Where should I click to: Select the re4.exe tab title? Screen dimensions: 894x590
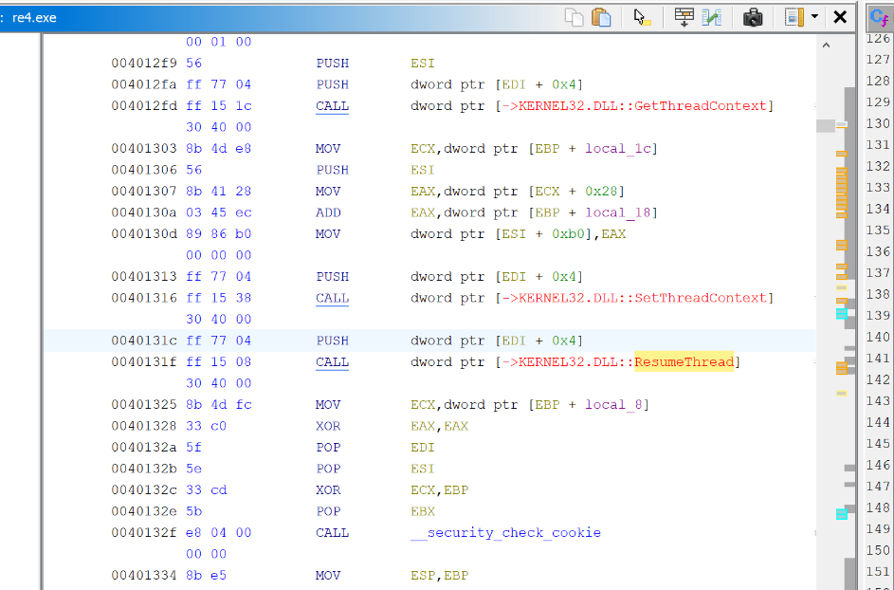click(34, 18)
